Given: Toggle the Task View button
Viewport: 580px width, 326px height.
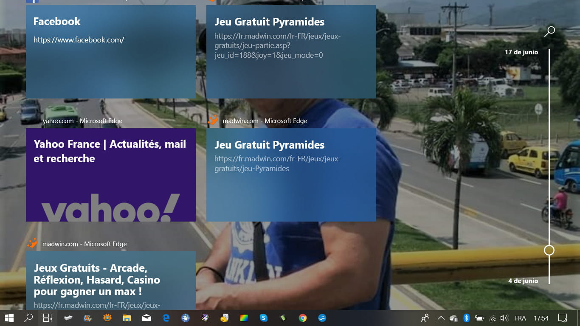Looking at the screenshot, I should (48, 318).
